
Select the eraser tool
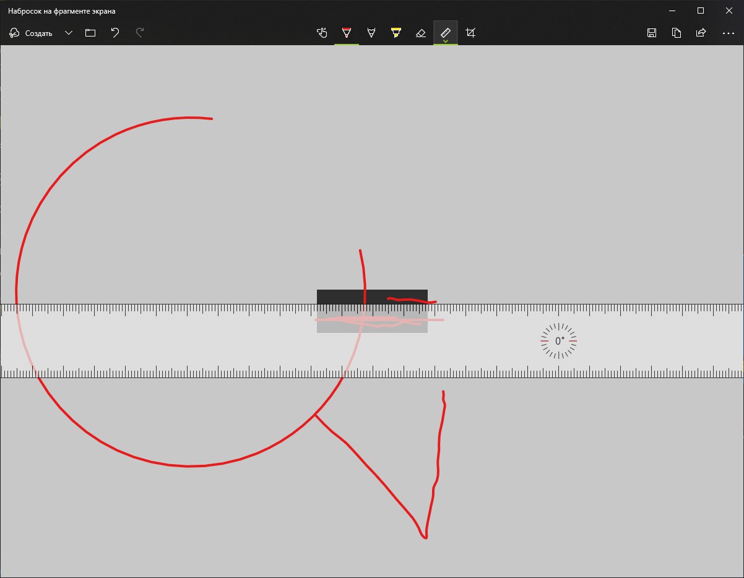click(421, 33)
